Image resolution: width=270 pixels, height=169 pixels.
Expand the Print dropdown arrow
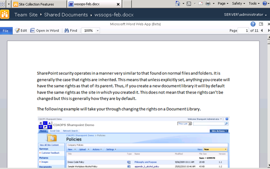(x=214, y=3)
